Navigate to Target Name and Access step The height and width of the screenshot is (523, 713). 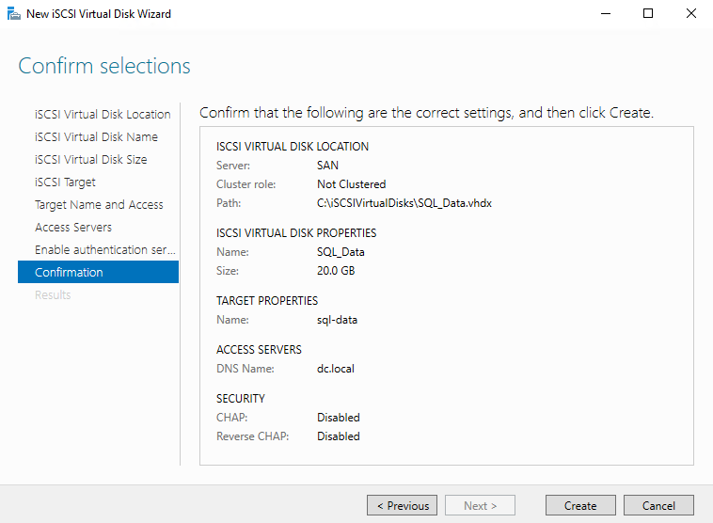click(99, 204)
